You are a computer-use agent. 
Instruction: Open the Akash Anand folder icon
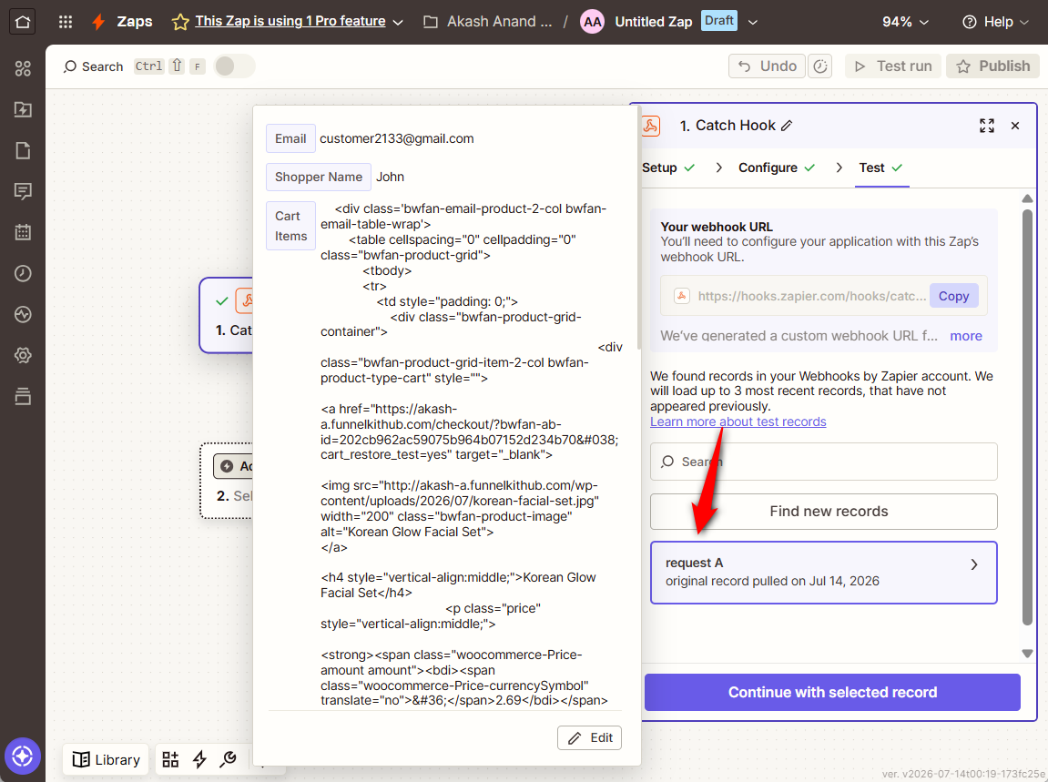[431, 22]
